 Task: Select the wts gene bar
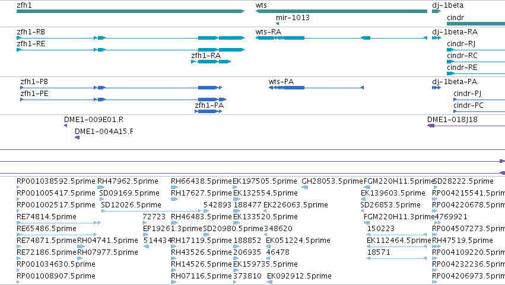click(341, 11)
